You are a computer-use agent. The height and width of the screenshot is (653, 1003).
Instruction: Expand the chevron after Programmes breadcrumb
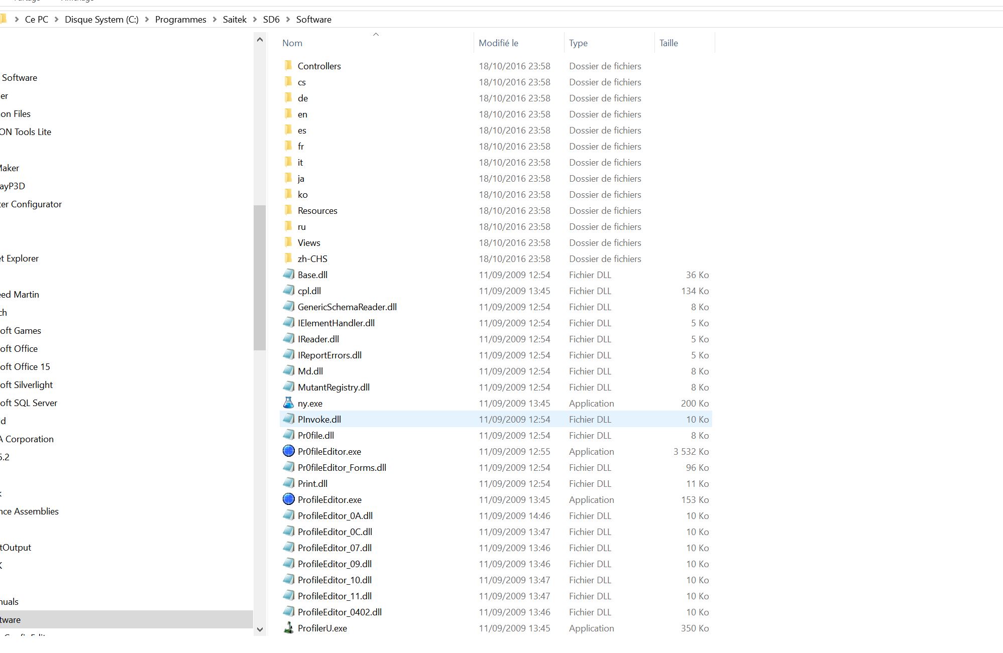(214, 20)
